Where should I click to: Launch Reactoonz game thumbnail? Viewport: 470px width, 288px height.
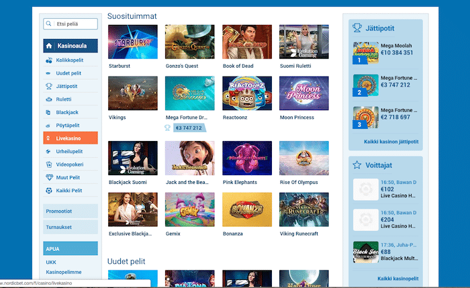(x=247, y=93)
